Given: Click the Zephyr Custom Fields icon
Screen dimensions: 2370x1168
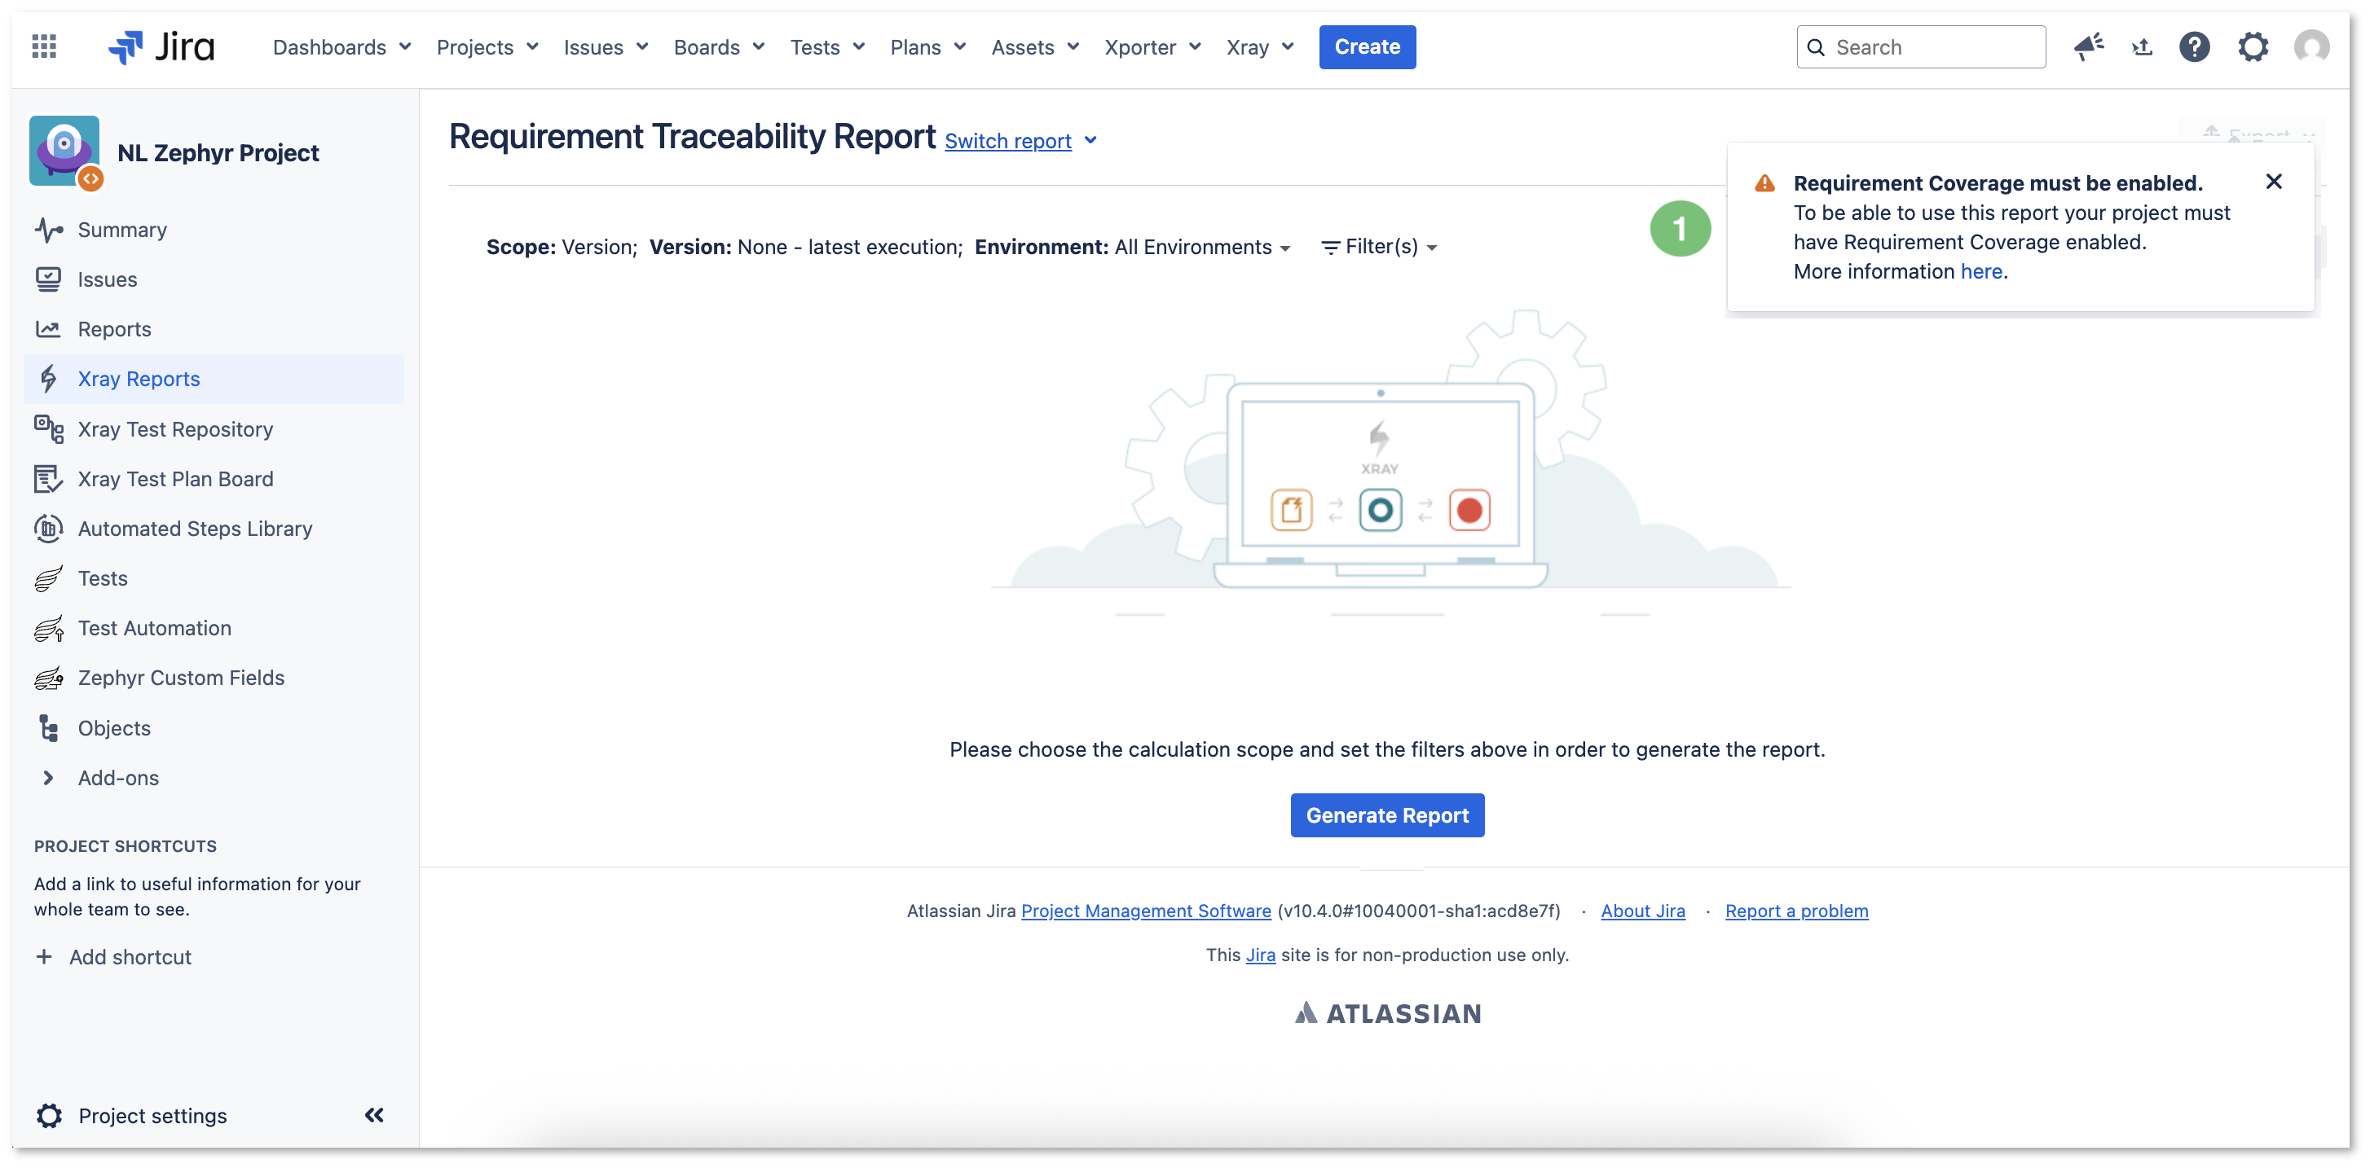Looking at the screenshot, I should [49, 677].
